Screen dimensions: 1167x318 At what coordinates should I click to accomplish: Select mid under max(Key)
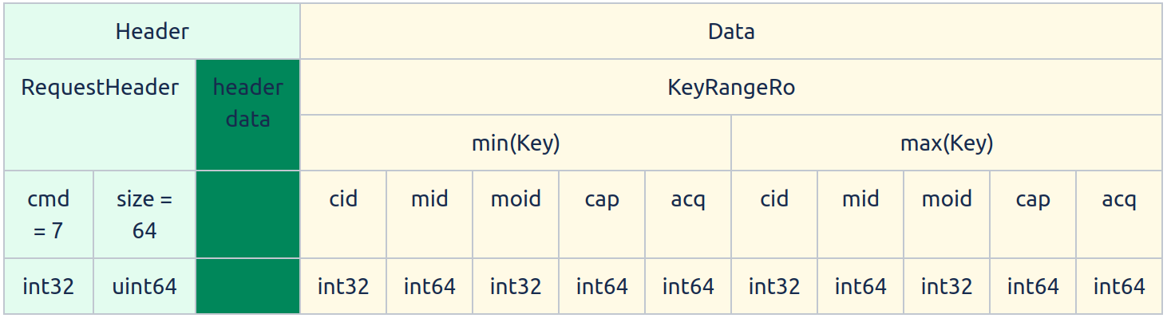coord(860,214)
